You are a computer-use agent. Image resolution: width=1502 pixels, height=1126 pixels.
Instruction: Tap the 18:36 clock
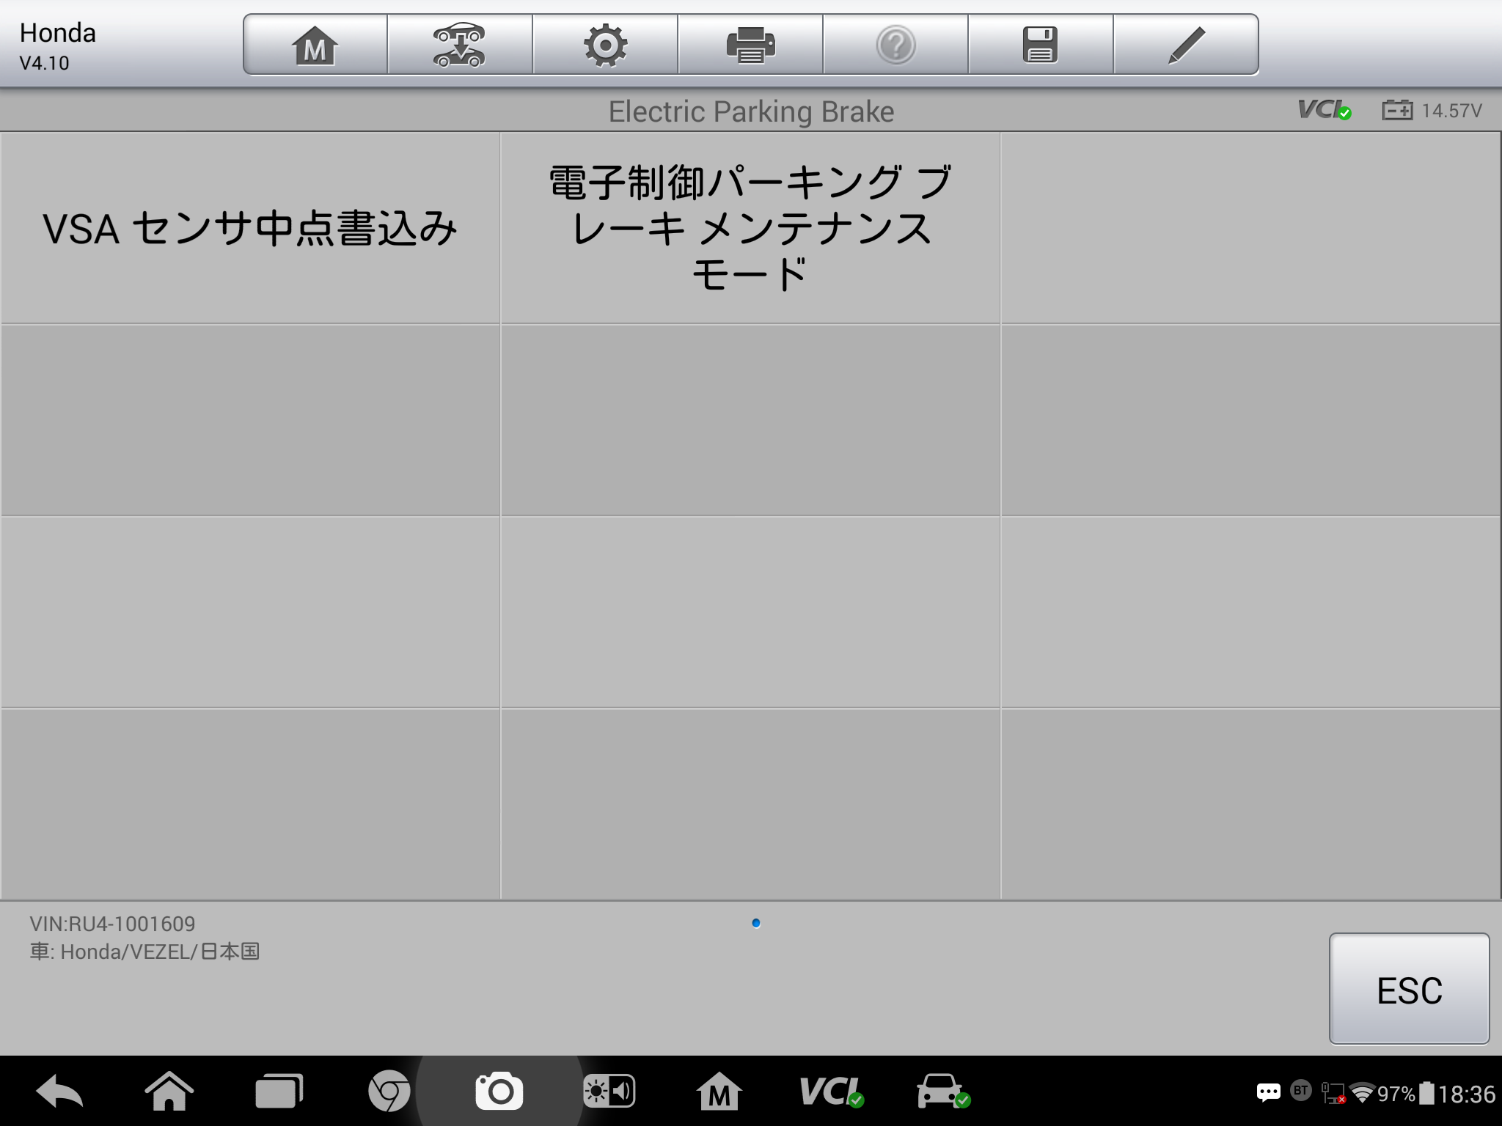click(1466, 1094)
